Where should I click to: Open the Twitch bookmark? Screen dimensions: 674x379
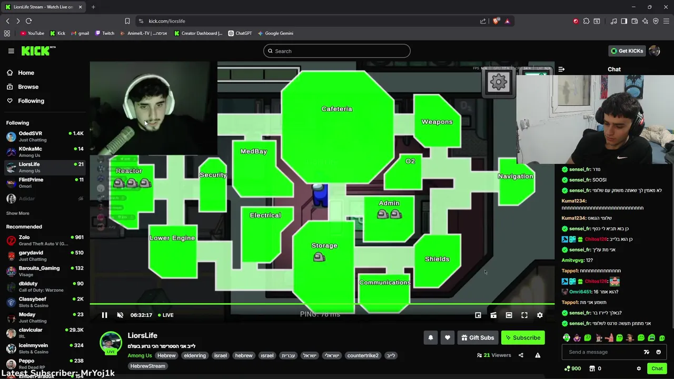(x=105, y=33)
